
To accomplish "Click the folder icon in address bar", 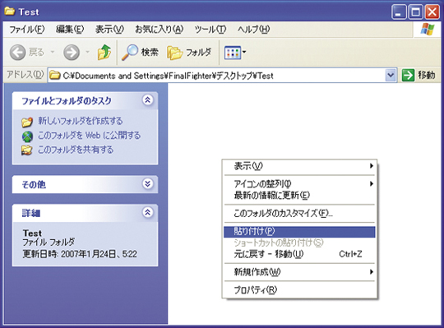I will click(x=55, y=76).
